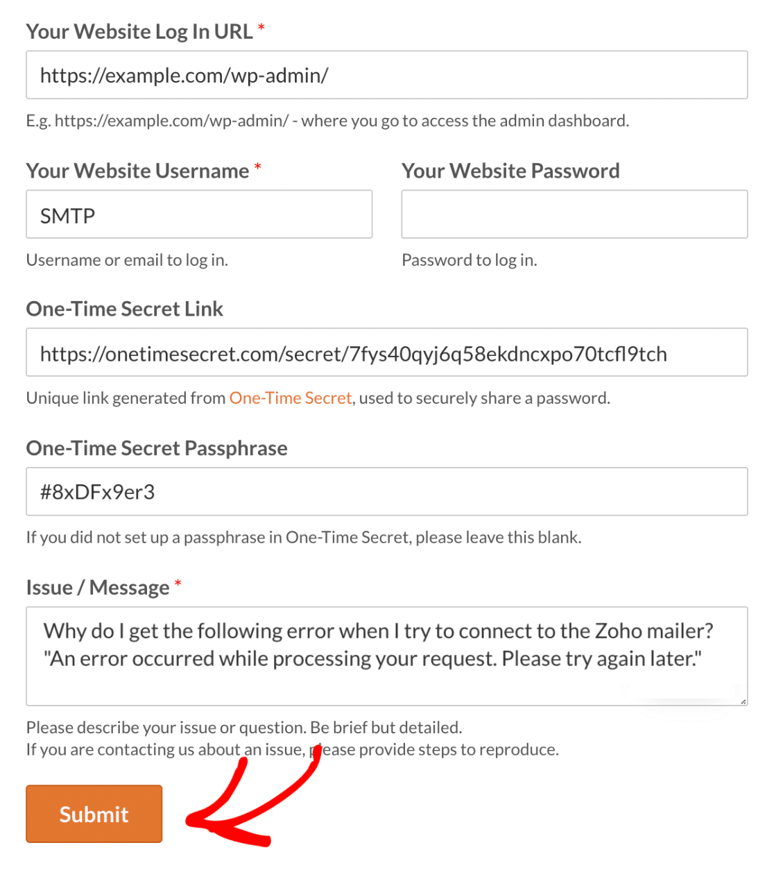Viewport: 774px width, 870px height.
Task: Click the 'Issue / Message' label
Action: 98,588
